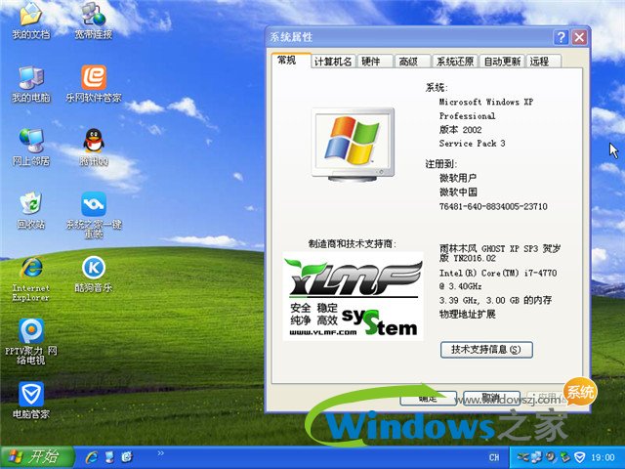This screenshot has height=469, width=625.
Task: Click the 酷狗音乐 desktop icon
Action: (94, 275)
